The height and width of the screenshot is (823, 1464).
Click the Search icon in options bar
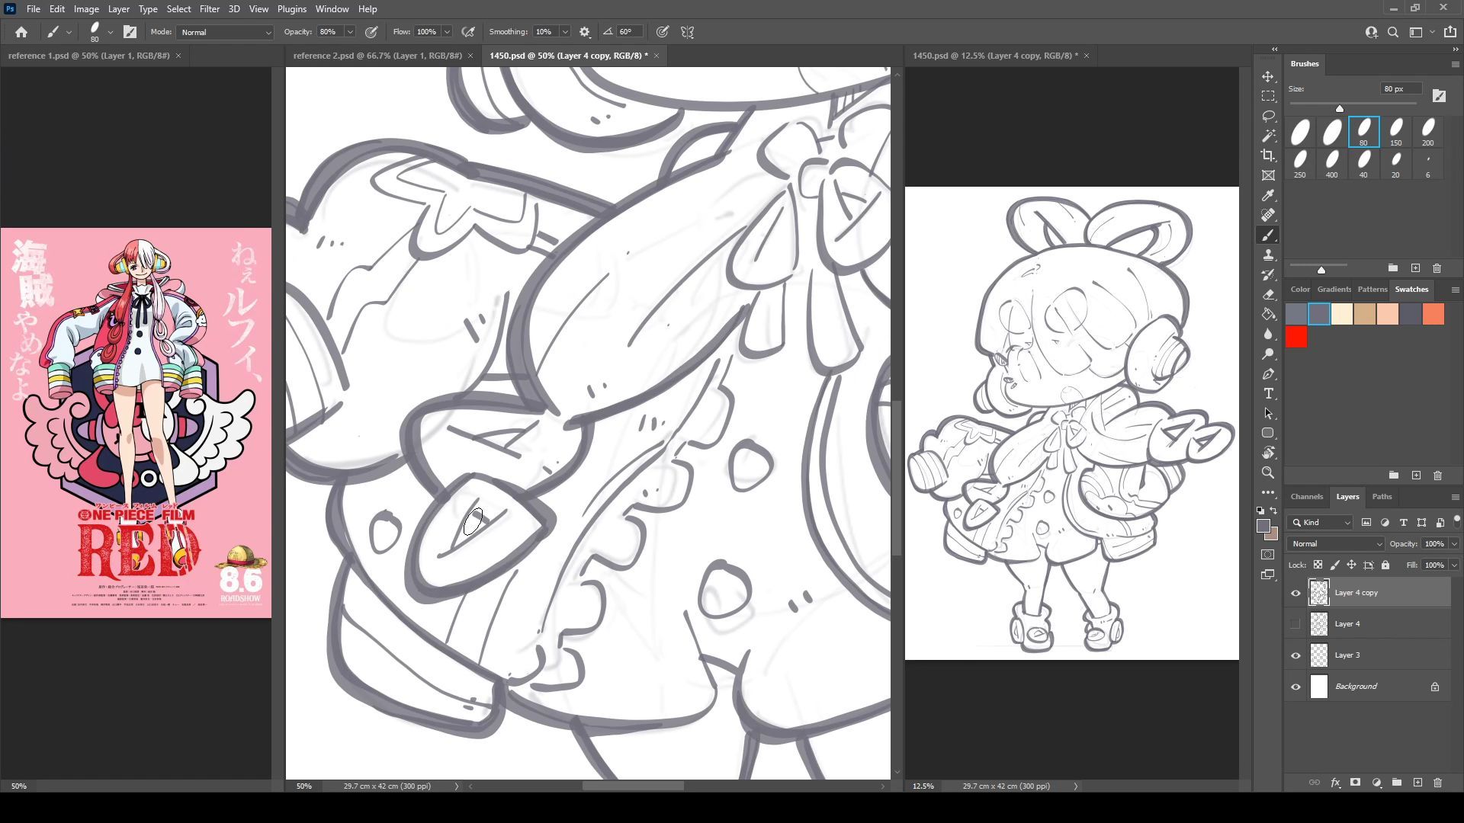pyautogui.click(x=1393, y=32)
